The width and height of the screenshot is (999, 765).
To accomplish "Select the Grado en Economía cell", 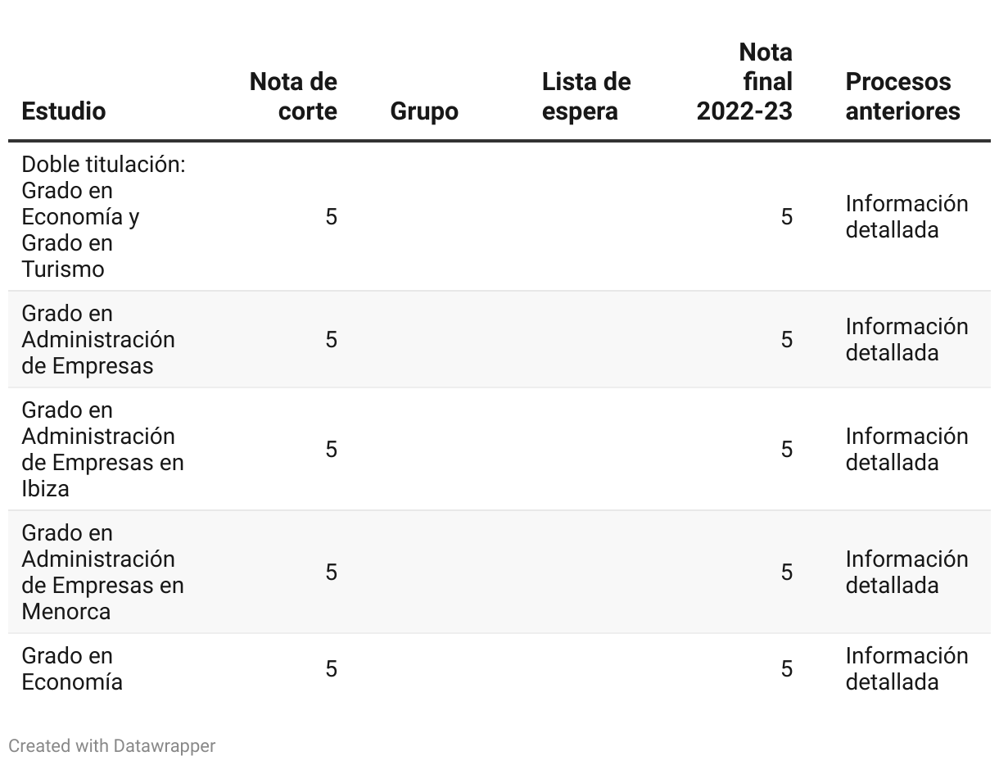I will point(72,668).
